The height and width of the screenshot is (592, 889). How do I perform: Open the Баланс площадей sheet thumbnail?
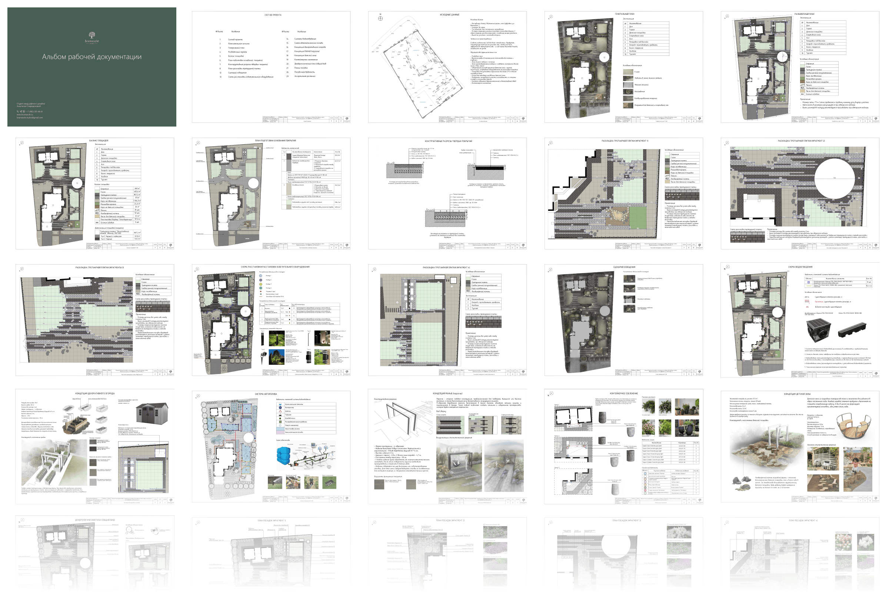click(94, 193)
